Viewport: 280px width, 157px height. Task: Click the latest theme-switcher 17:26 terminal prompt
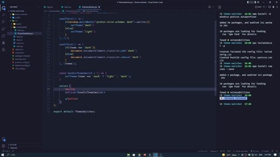[x=235, y=104]
